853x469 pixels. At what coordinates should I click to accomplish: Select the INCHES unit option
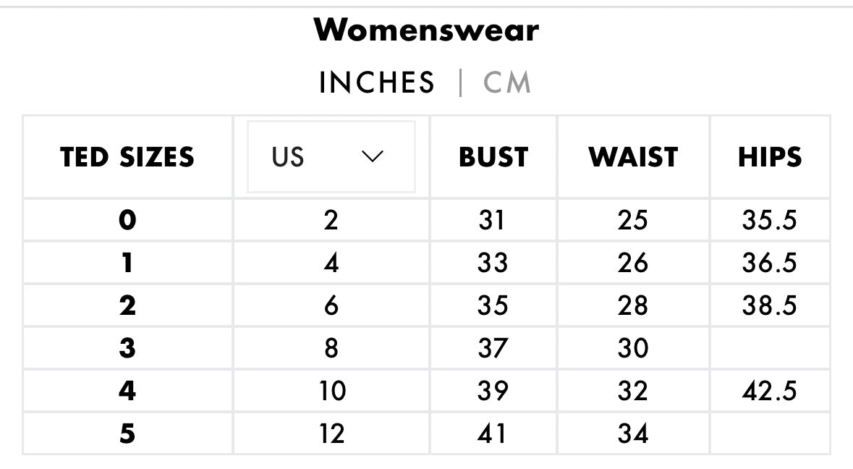tap(377, 83)
